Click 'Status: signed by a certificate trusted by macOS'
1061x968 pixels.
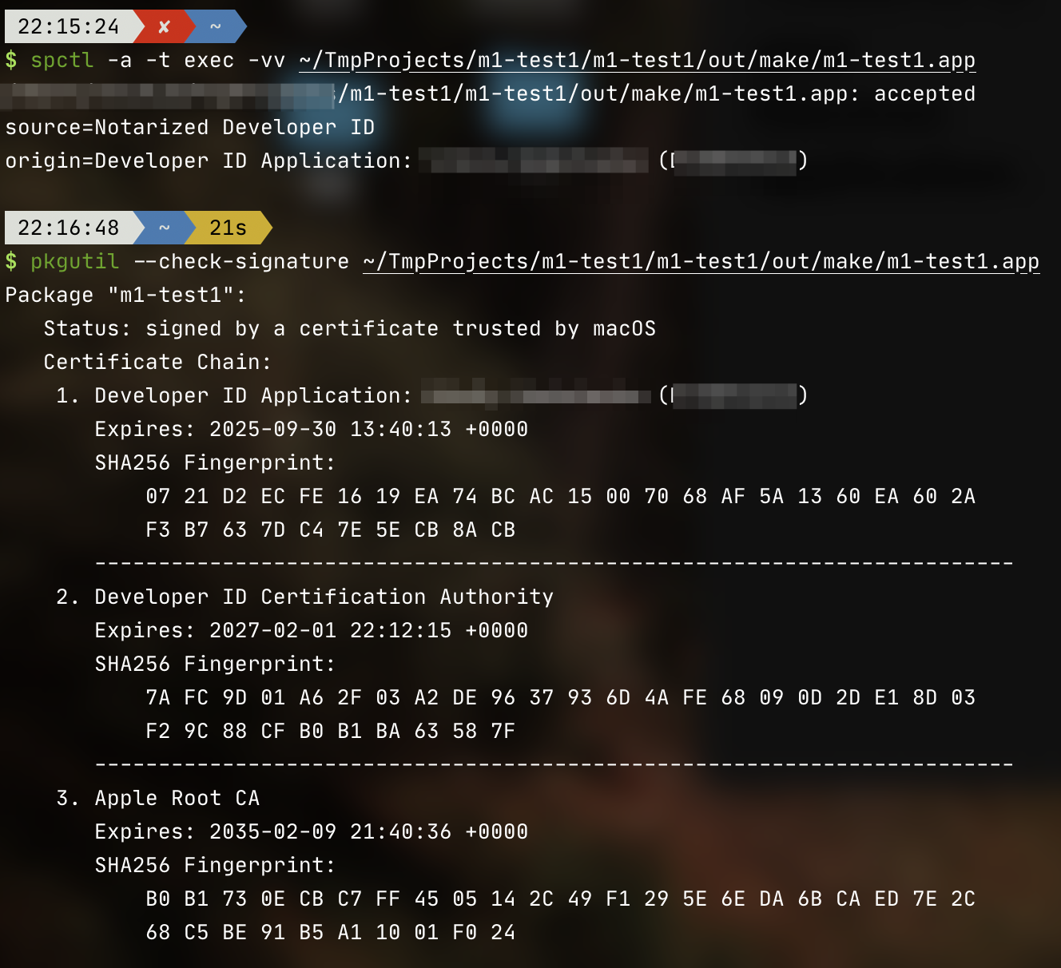coord(350,329)
